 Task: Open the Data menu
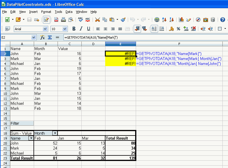pyautogui.click(x=69, y=12)
